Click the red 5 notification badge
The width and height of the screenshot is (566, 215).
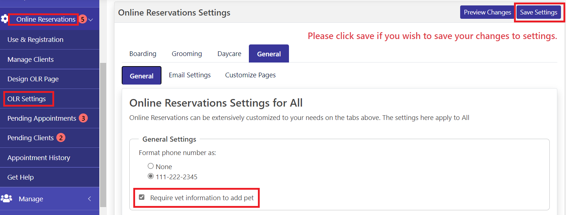pos(83,20)
